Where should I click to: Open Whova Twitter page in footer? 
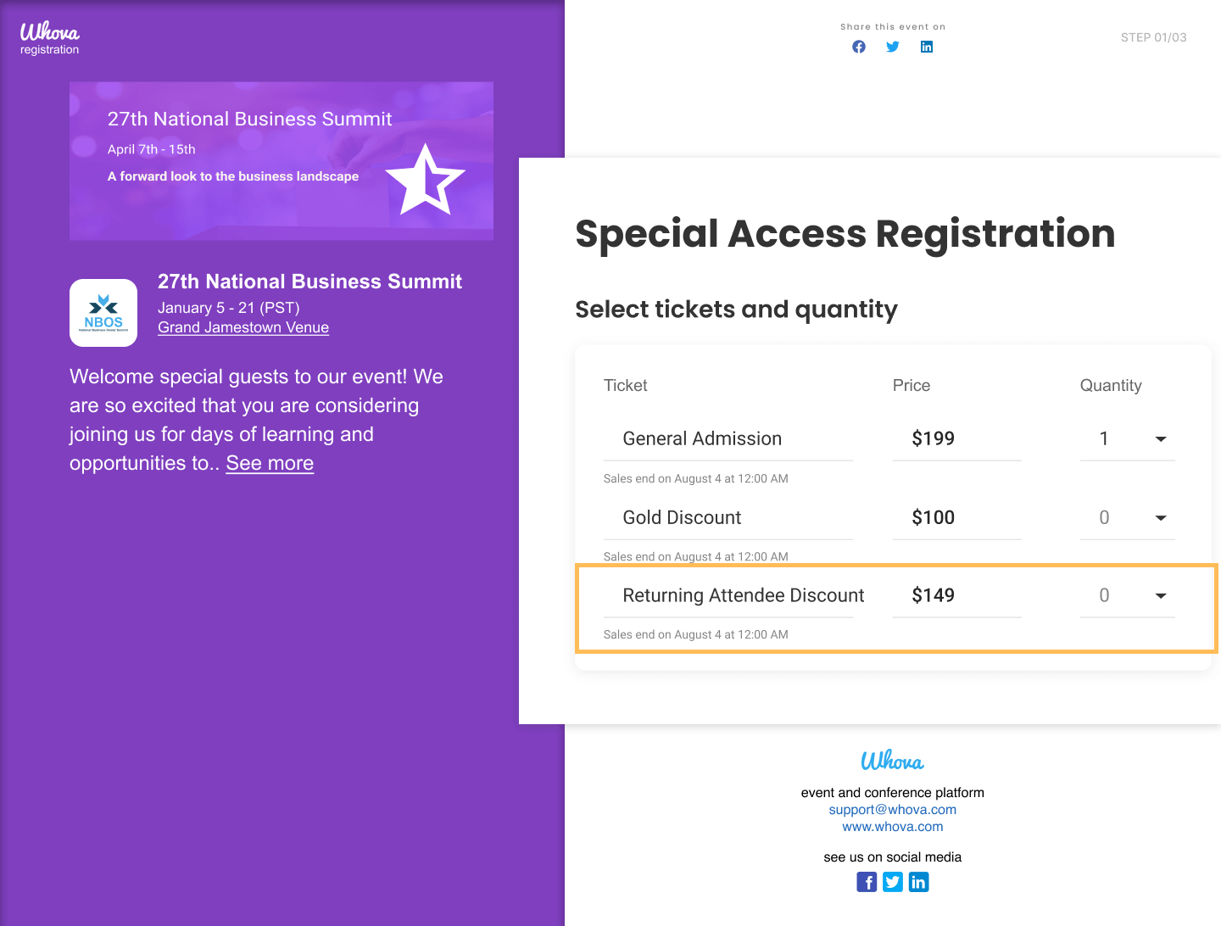click(893, 882)
